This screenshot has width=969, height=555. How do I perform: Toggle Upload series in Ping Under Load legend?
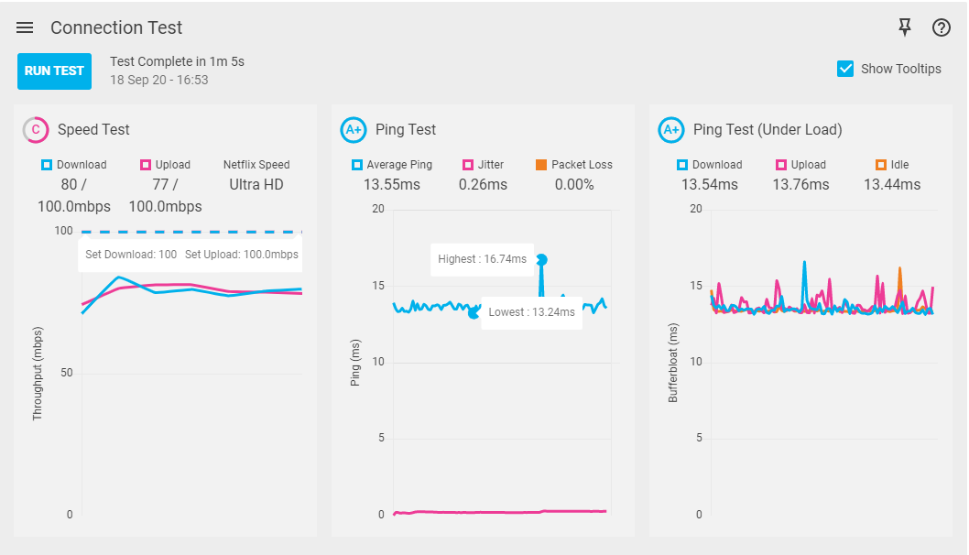tap(781, 165)
